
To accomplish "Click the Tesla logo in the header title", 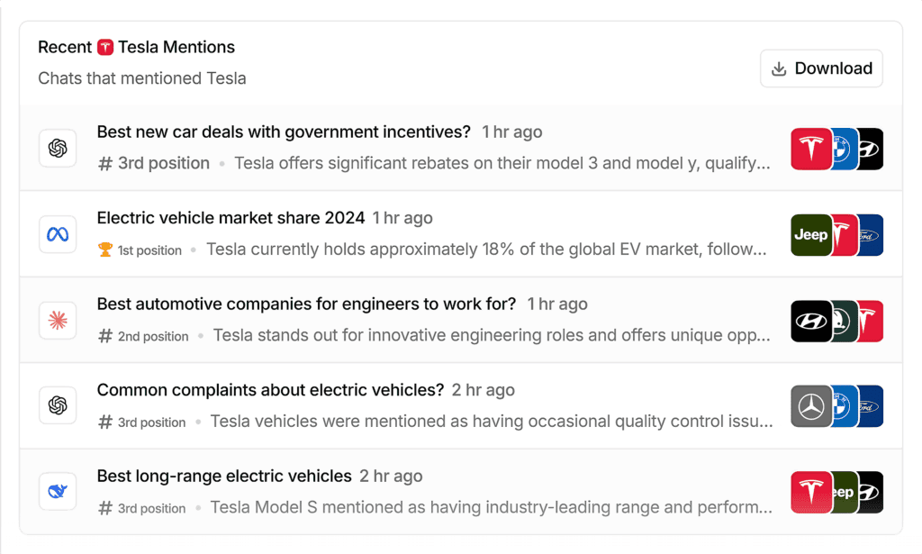I will (104, 46).
